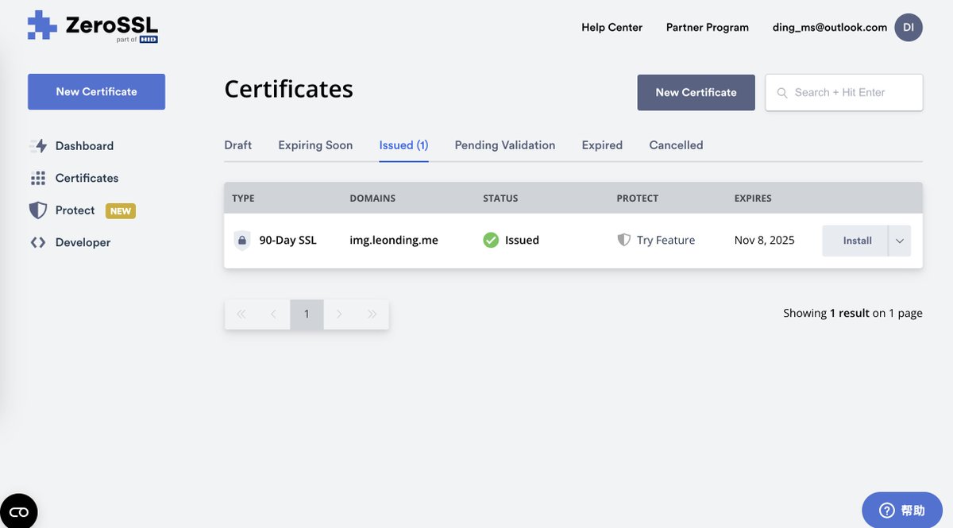Go to last page double-arrow

372,314
